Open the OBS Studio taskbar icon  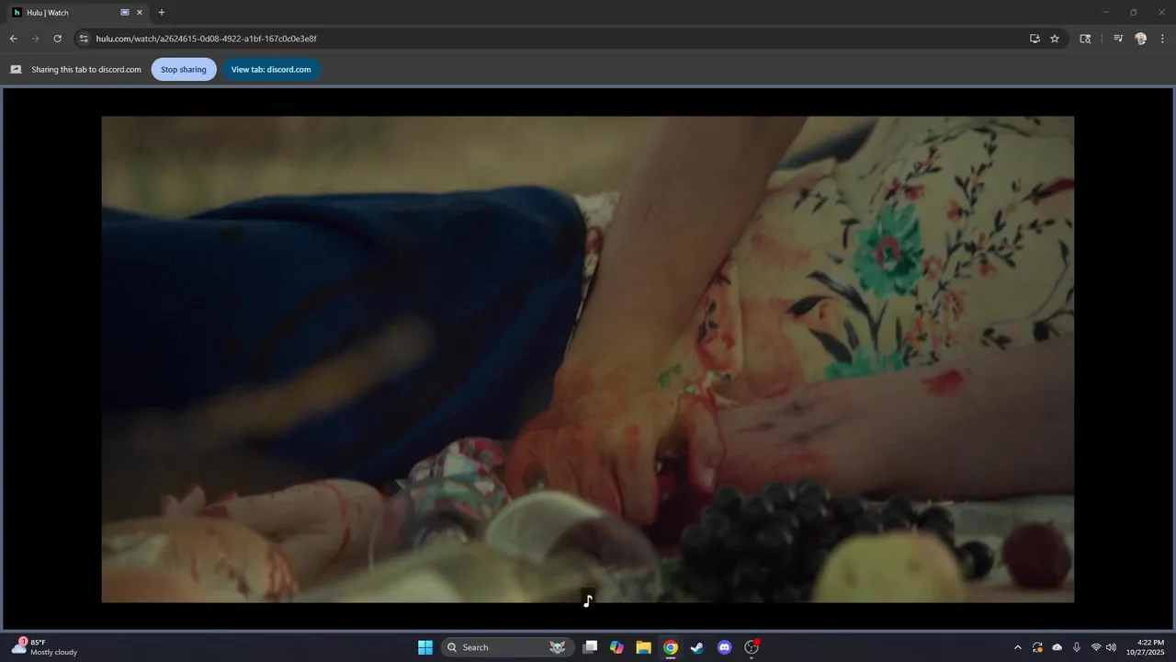pyautogui.click(x=752, y=647)
